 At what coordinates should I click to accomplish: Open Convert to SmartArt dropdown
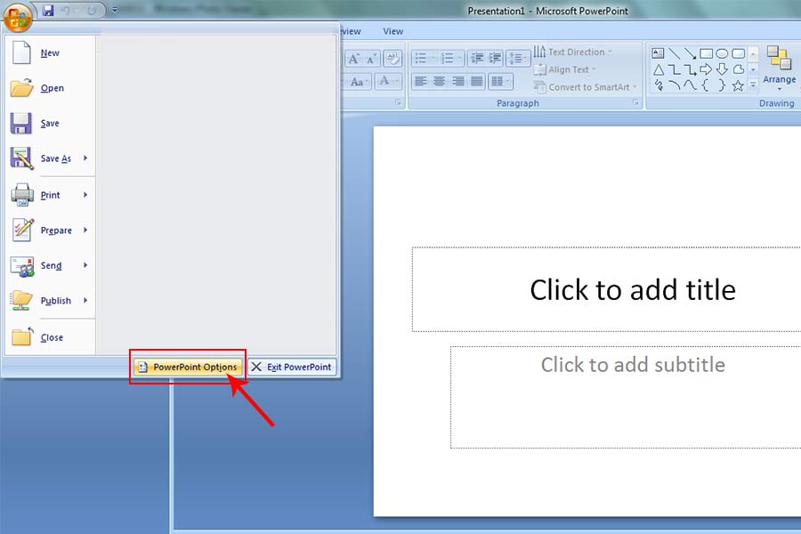586,87
